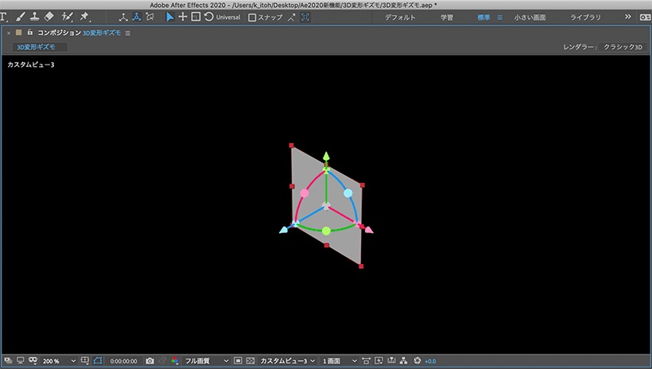Viewport: 652px width, 369px height.
Task: Toggle mask and shape path visibility
Action: tap(98, 361)
